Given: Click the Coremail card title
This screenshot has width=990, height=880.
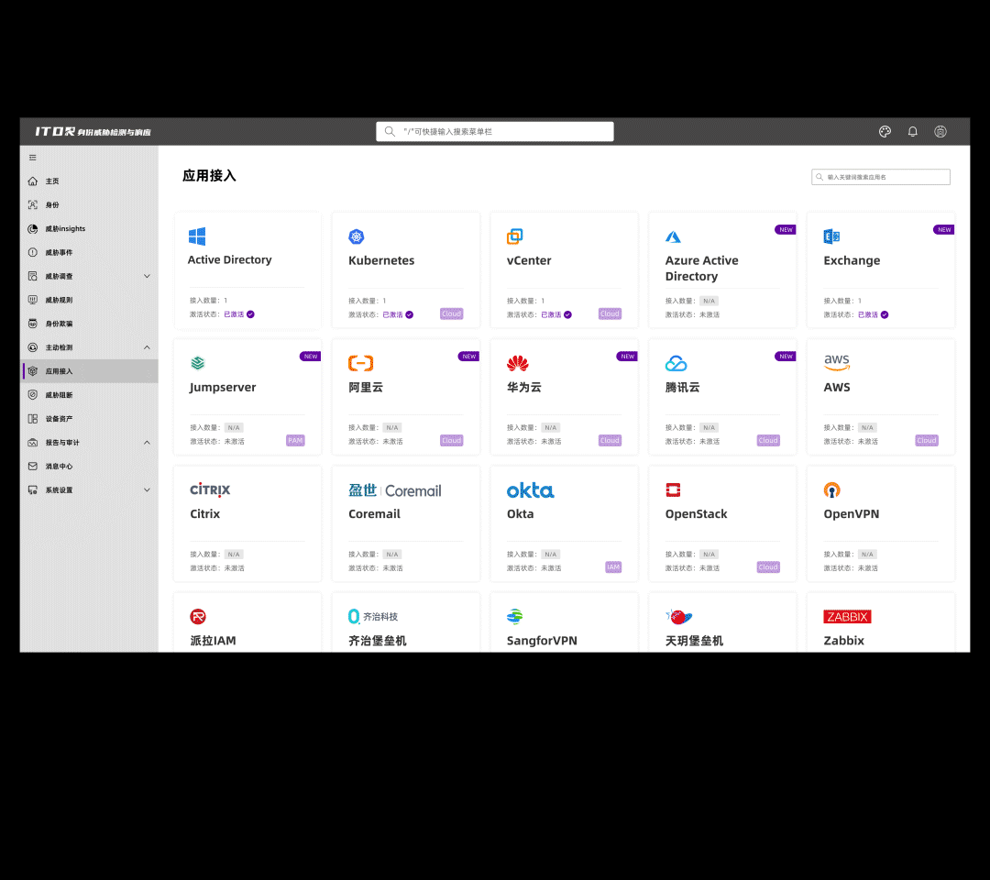Looking at the screenshot, I should (x=374, y=514).
